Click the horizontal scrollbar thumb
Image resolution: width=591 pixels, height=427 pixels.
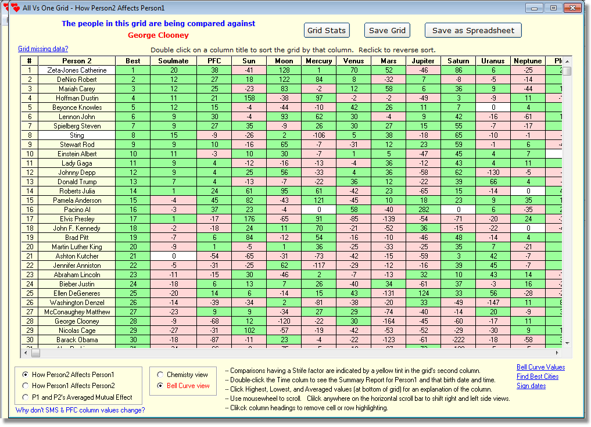36,353
